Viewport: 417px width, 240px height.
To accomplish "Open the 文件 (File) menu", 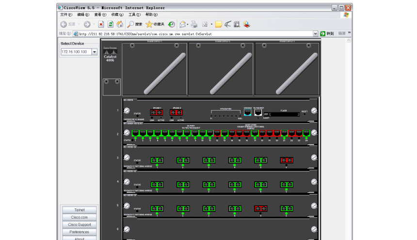I will pos(66,15).
